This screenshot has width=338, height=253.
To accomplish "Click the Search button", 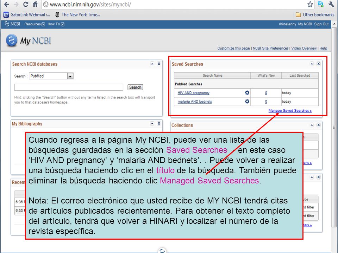I will 135,87.
